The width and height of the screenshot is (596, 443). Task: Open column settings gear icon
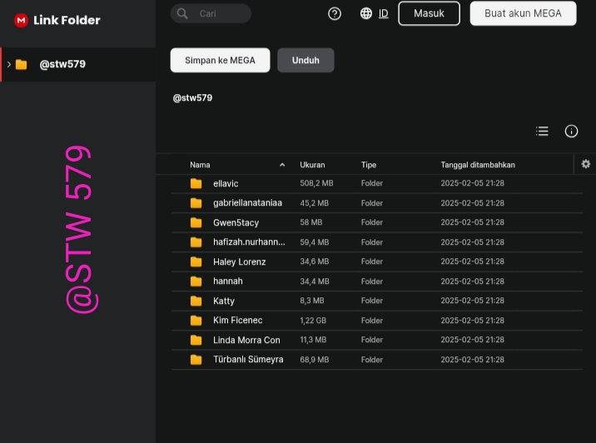point(586,164)
